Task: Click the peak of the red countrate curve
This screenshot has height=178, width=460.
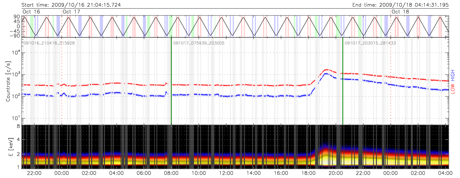Action: pos(326,69)
